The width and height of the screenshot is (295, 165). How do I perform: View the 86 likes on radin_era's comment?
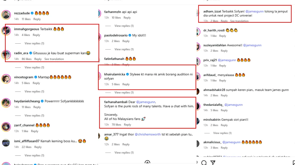click(x=27, y=59)
